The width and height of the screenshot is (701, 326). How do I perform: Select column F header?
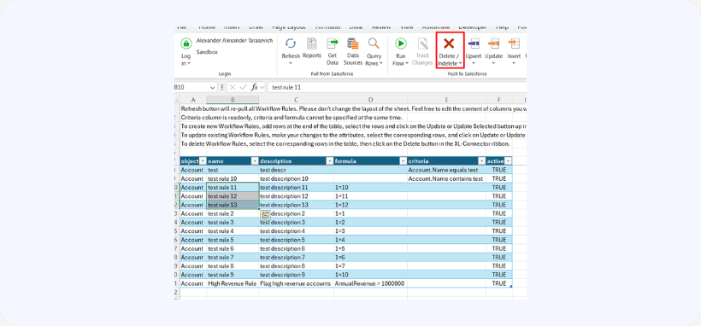499,100
